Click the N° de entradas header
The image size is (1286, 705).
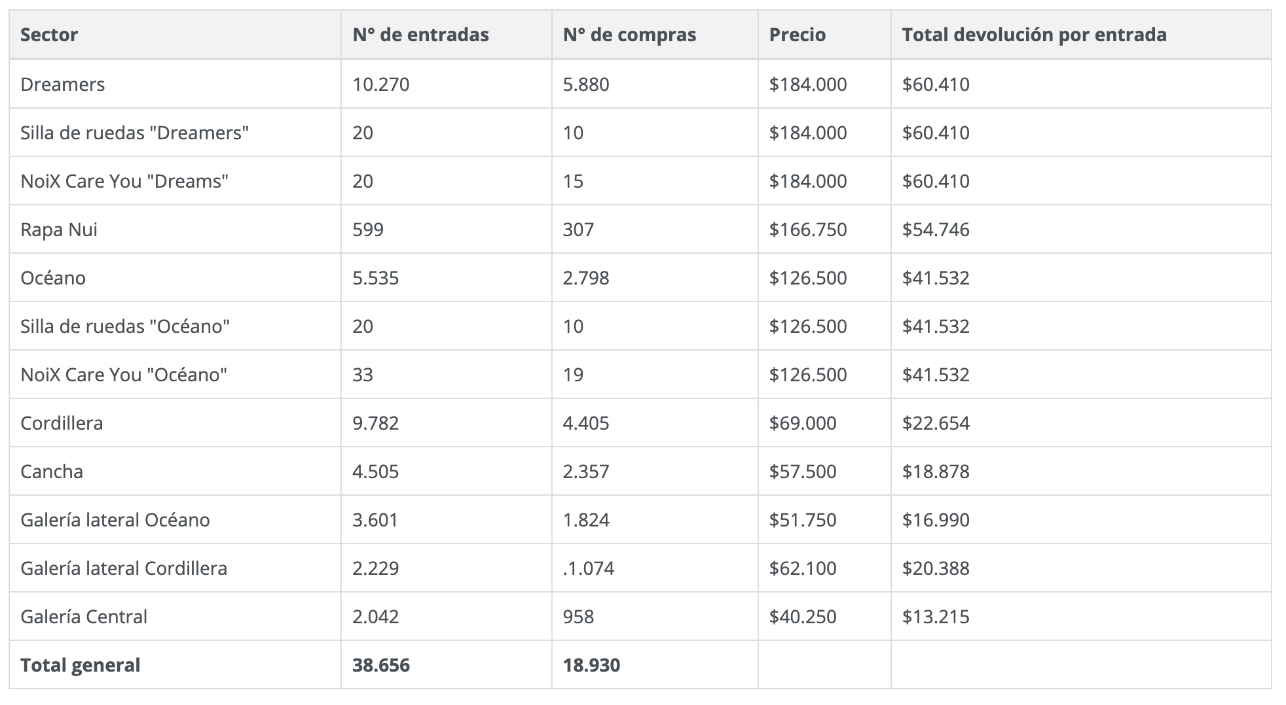(x=420, y=35)
